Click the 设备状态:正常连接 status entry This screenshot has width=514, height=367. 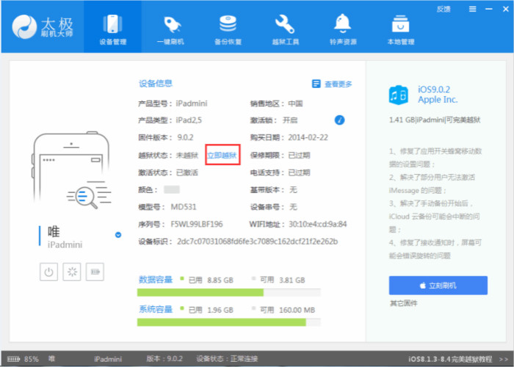(x=227, y=359)
